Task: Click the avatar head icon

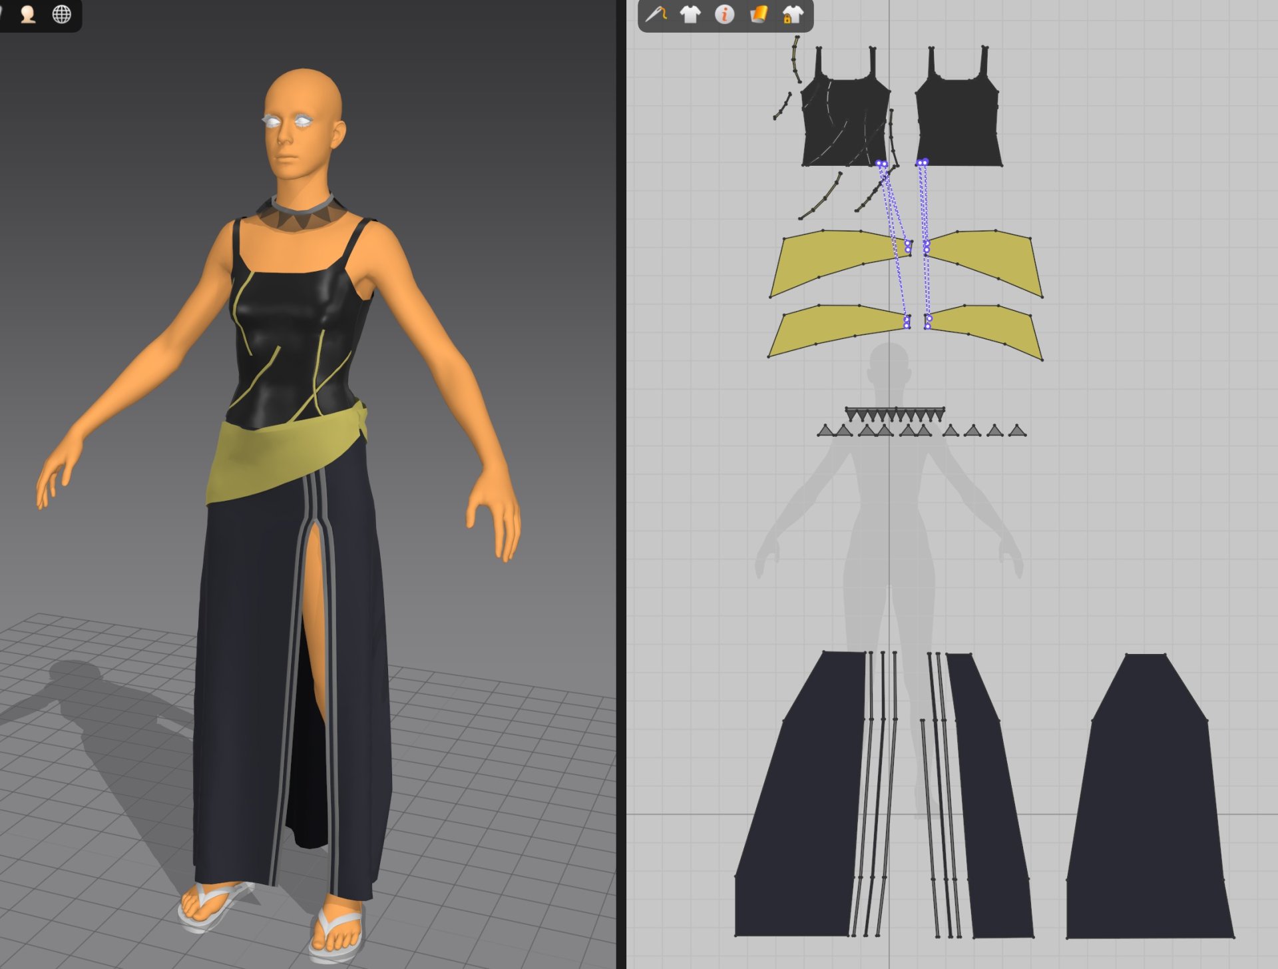Action: (x=28, y=14)
